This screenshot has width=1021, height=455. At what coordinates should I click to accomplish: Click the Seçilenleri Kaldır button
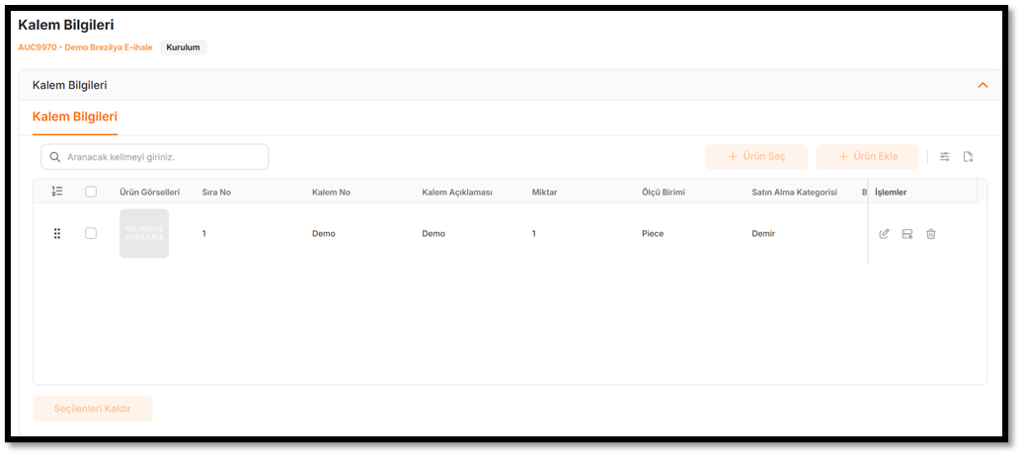93,409
